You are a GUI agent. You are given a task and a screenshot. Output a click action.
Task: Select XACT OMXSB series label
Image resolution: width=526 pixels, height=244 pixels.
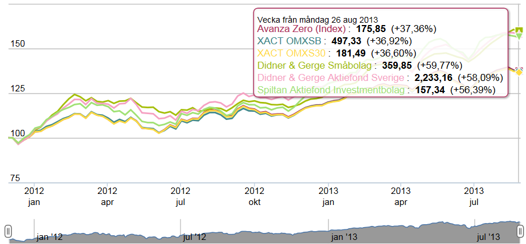(x=289, y=41)
